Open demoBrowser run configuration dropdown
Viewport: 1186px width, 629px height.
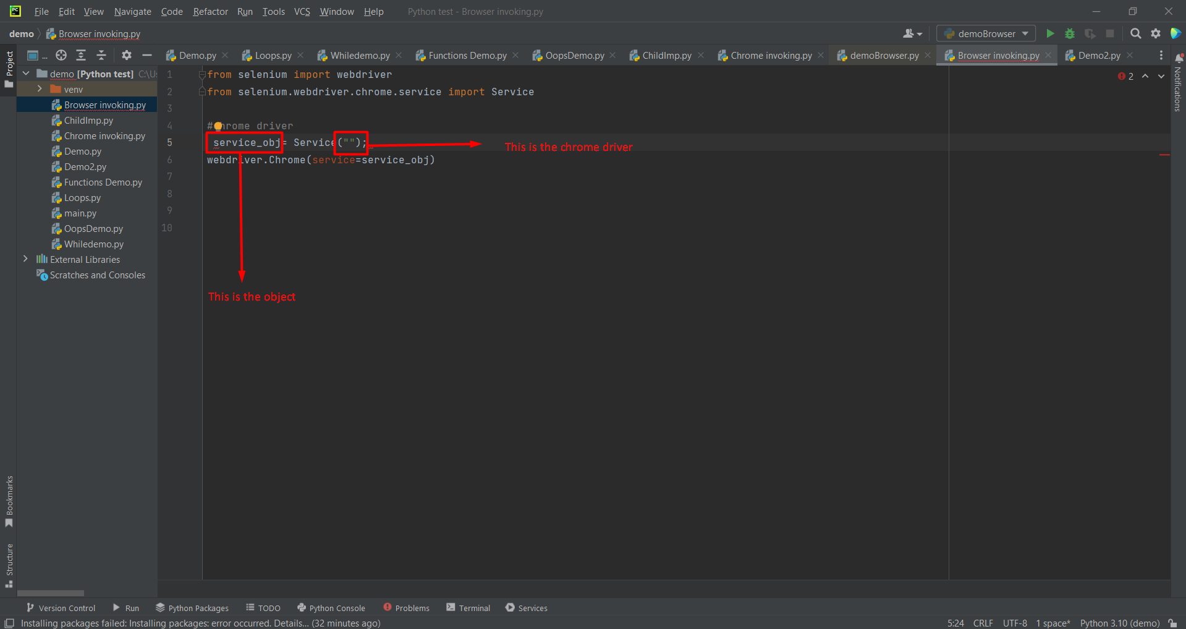986,33
